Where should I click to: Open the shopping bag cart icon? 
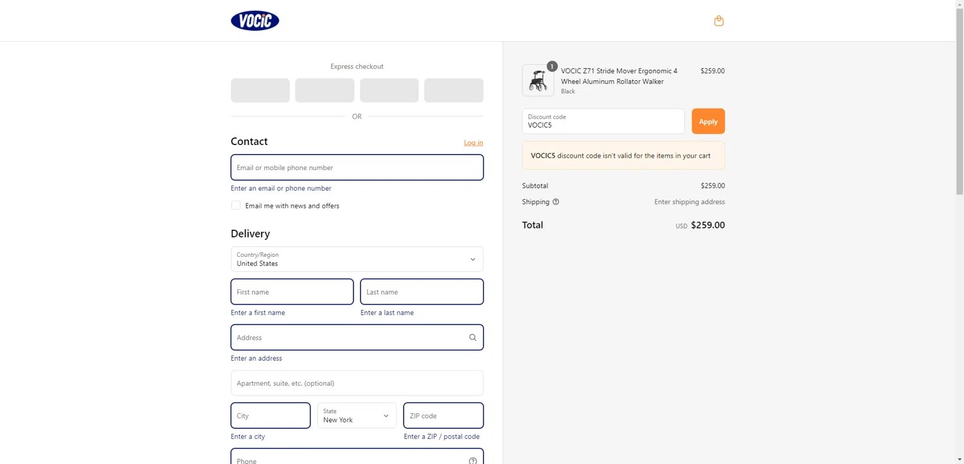[719, 21]
